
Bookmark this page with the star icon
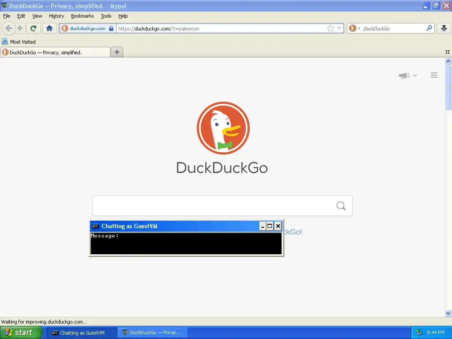[x=330, y=28]
